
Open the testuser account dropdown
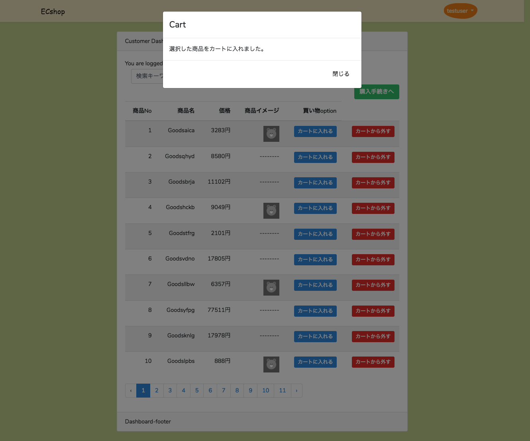point(460,11)
